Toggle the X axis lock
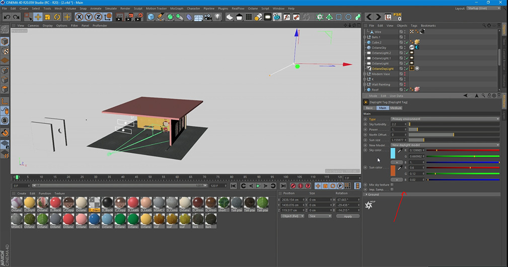Viewport: 508px width, 267px height. point(79,17)
